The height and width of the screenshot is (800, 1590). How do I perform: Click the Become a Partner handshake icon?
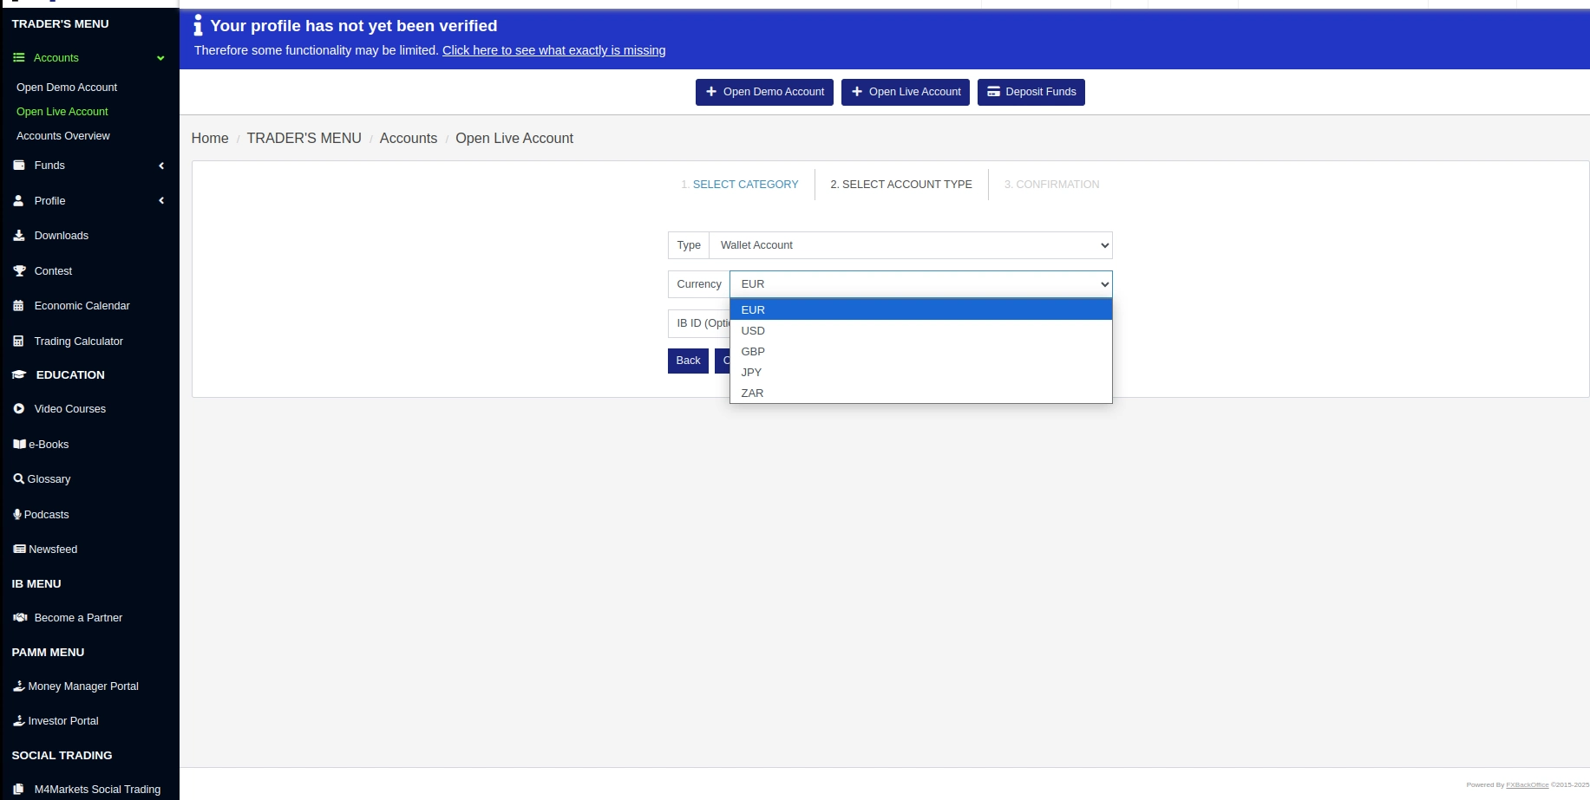[20, 618]
